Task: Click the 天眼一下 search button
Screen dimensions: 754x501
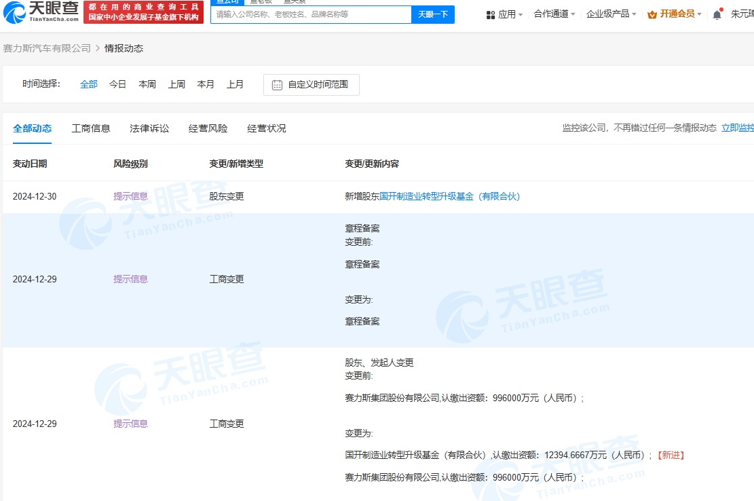Action: 432,14
